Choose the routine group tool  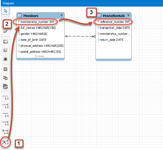coord(5,86)
